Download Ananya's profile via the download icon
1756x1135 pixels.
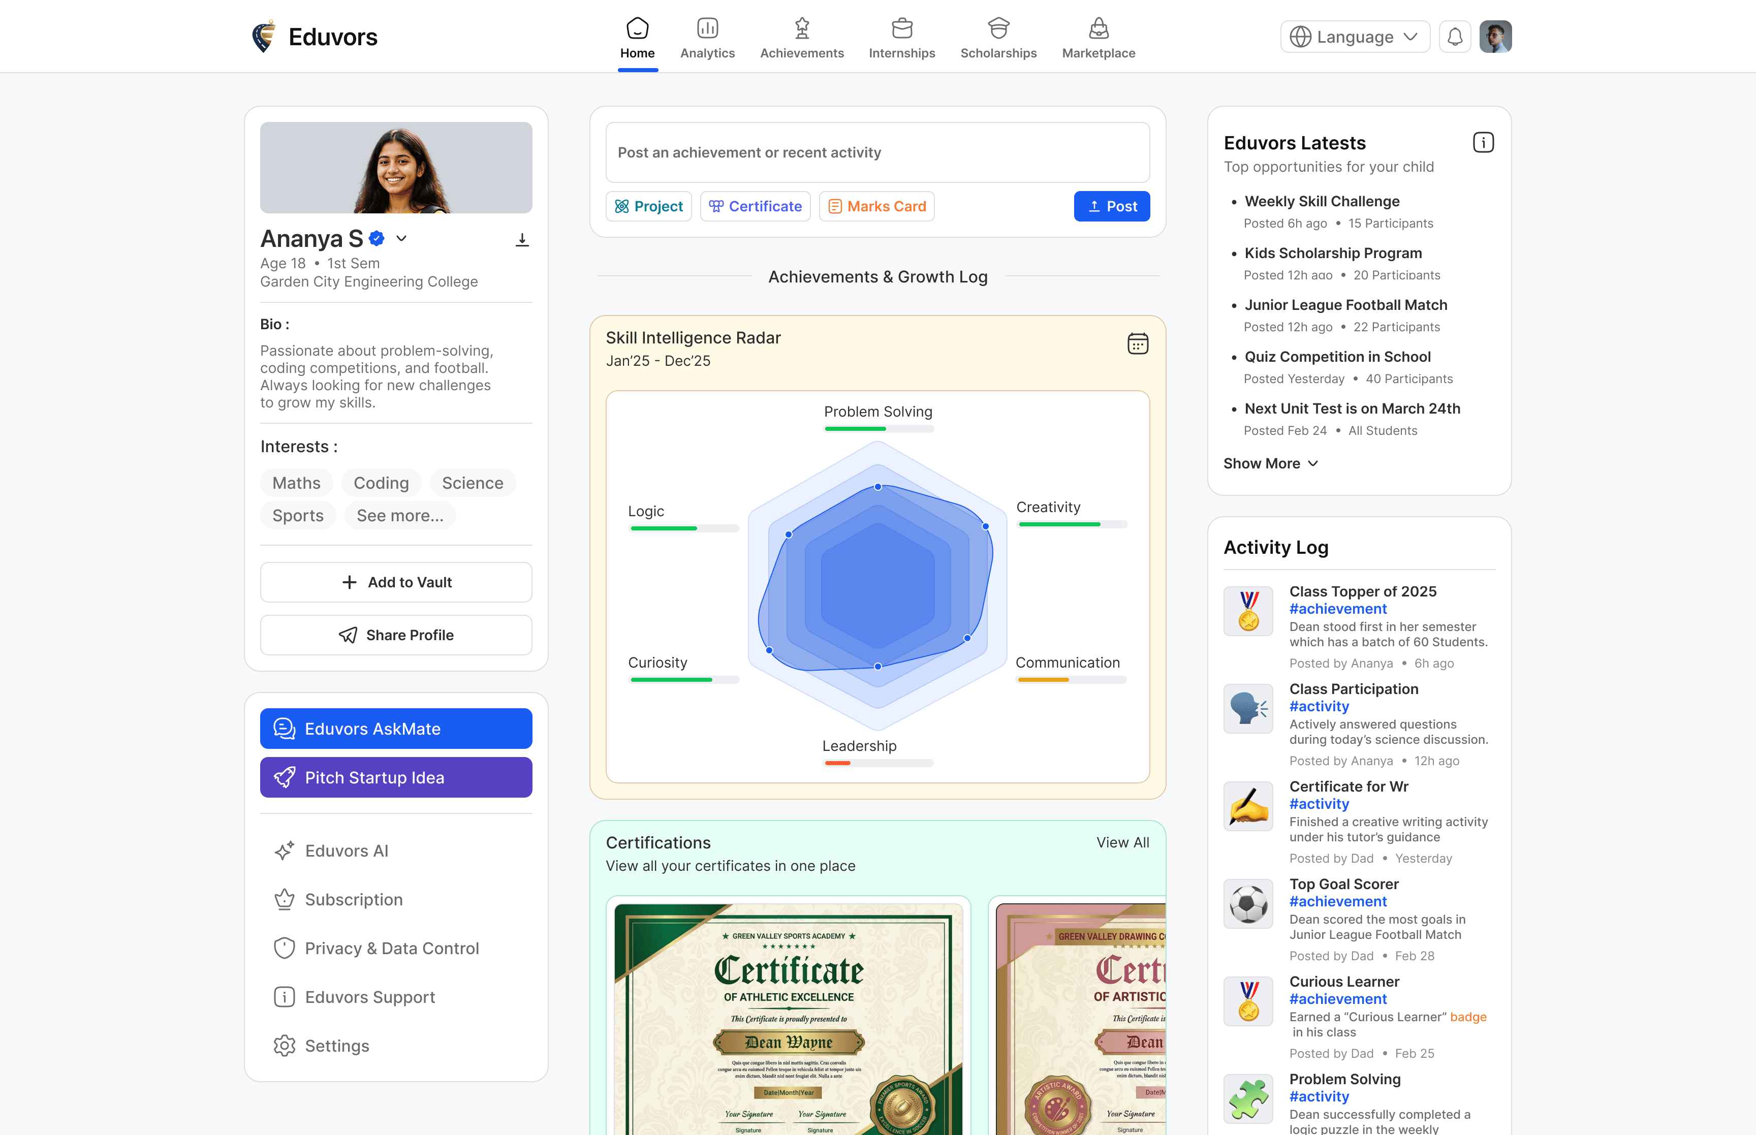pos(522,239)
